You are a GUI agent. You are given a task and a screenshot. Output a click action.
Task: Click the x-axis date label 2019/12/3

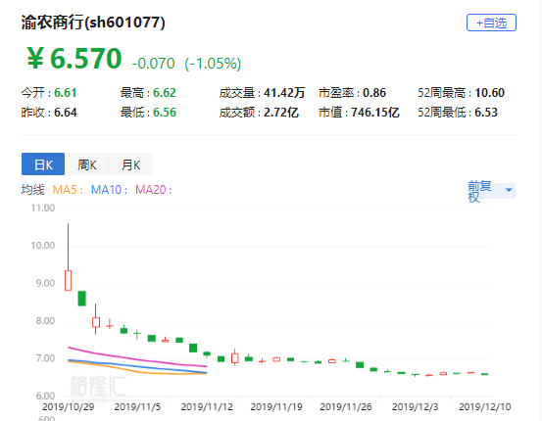(x=415, y=407)
